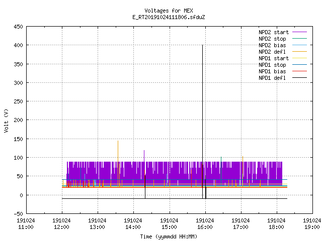Click the light blue NPD2 bias legend line
322x241 pixels.
pyautogui.click(x=300, y=45)
